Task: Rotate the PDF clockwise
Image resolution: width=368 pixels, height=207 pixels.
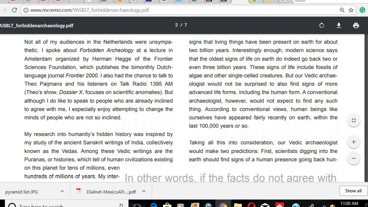Action: (322, 25)
